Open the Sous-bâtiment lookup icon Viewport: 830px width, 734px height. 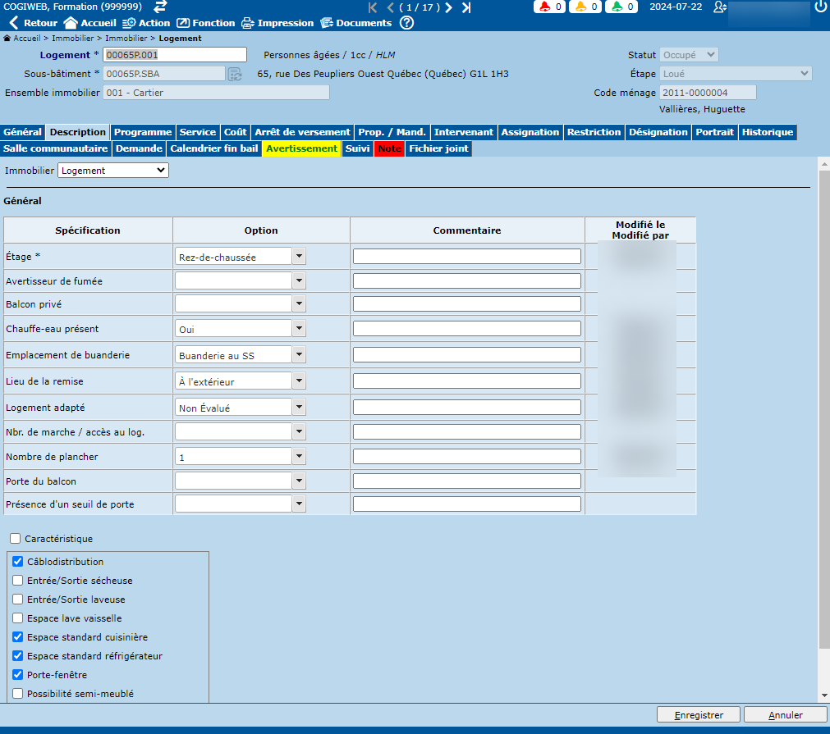pos(235,74)
